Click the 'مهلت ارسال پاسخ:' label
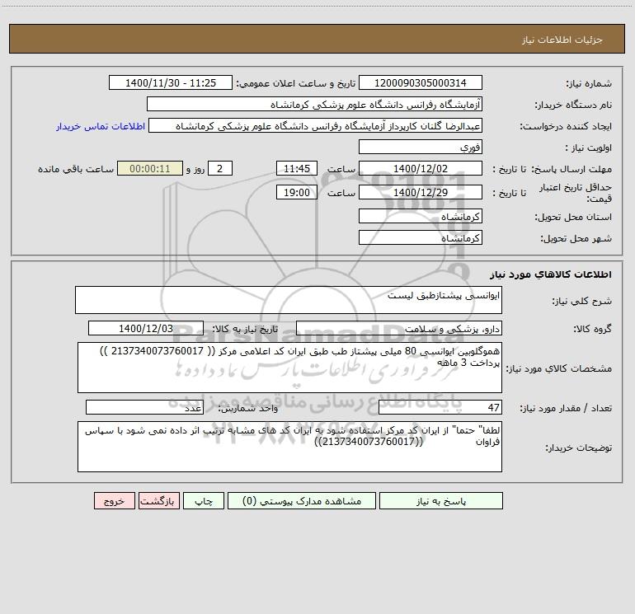This screenshot has height=614, width=635. [x=571, y=169]
